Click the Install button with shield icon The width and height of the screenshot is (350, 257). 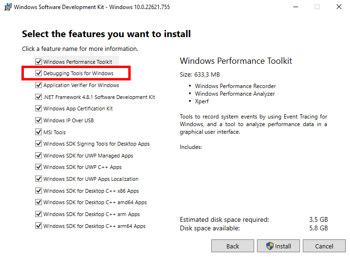(x=278, y=246)
